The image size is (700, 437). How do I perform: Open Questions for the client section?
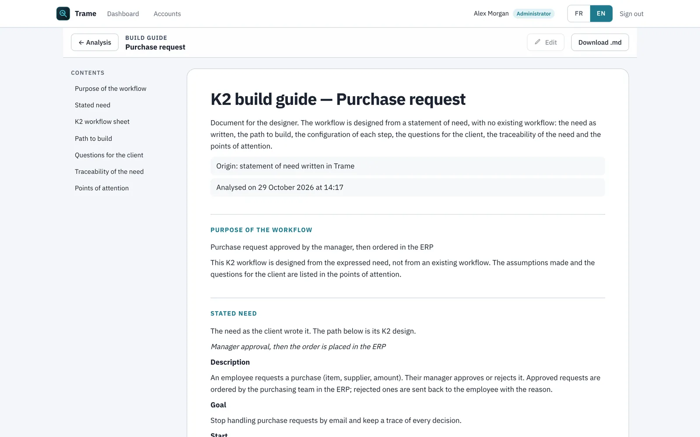(109, 155)
